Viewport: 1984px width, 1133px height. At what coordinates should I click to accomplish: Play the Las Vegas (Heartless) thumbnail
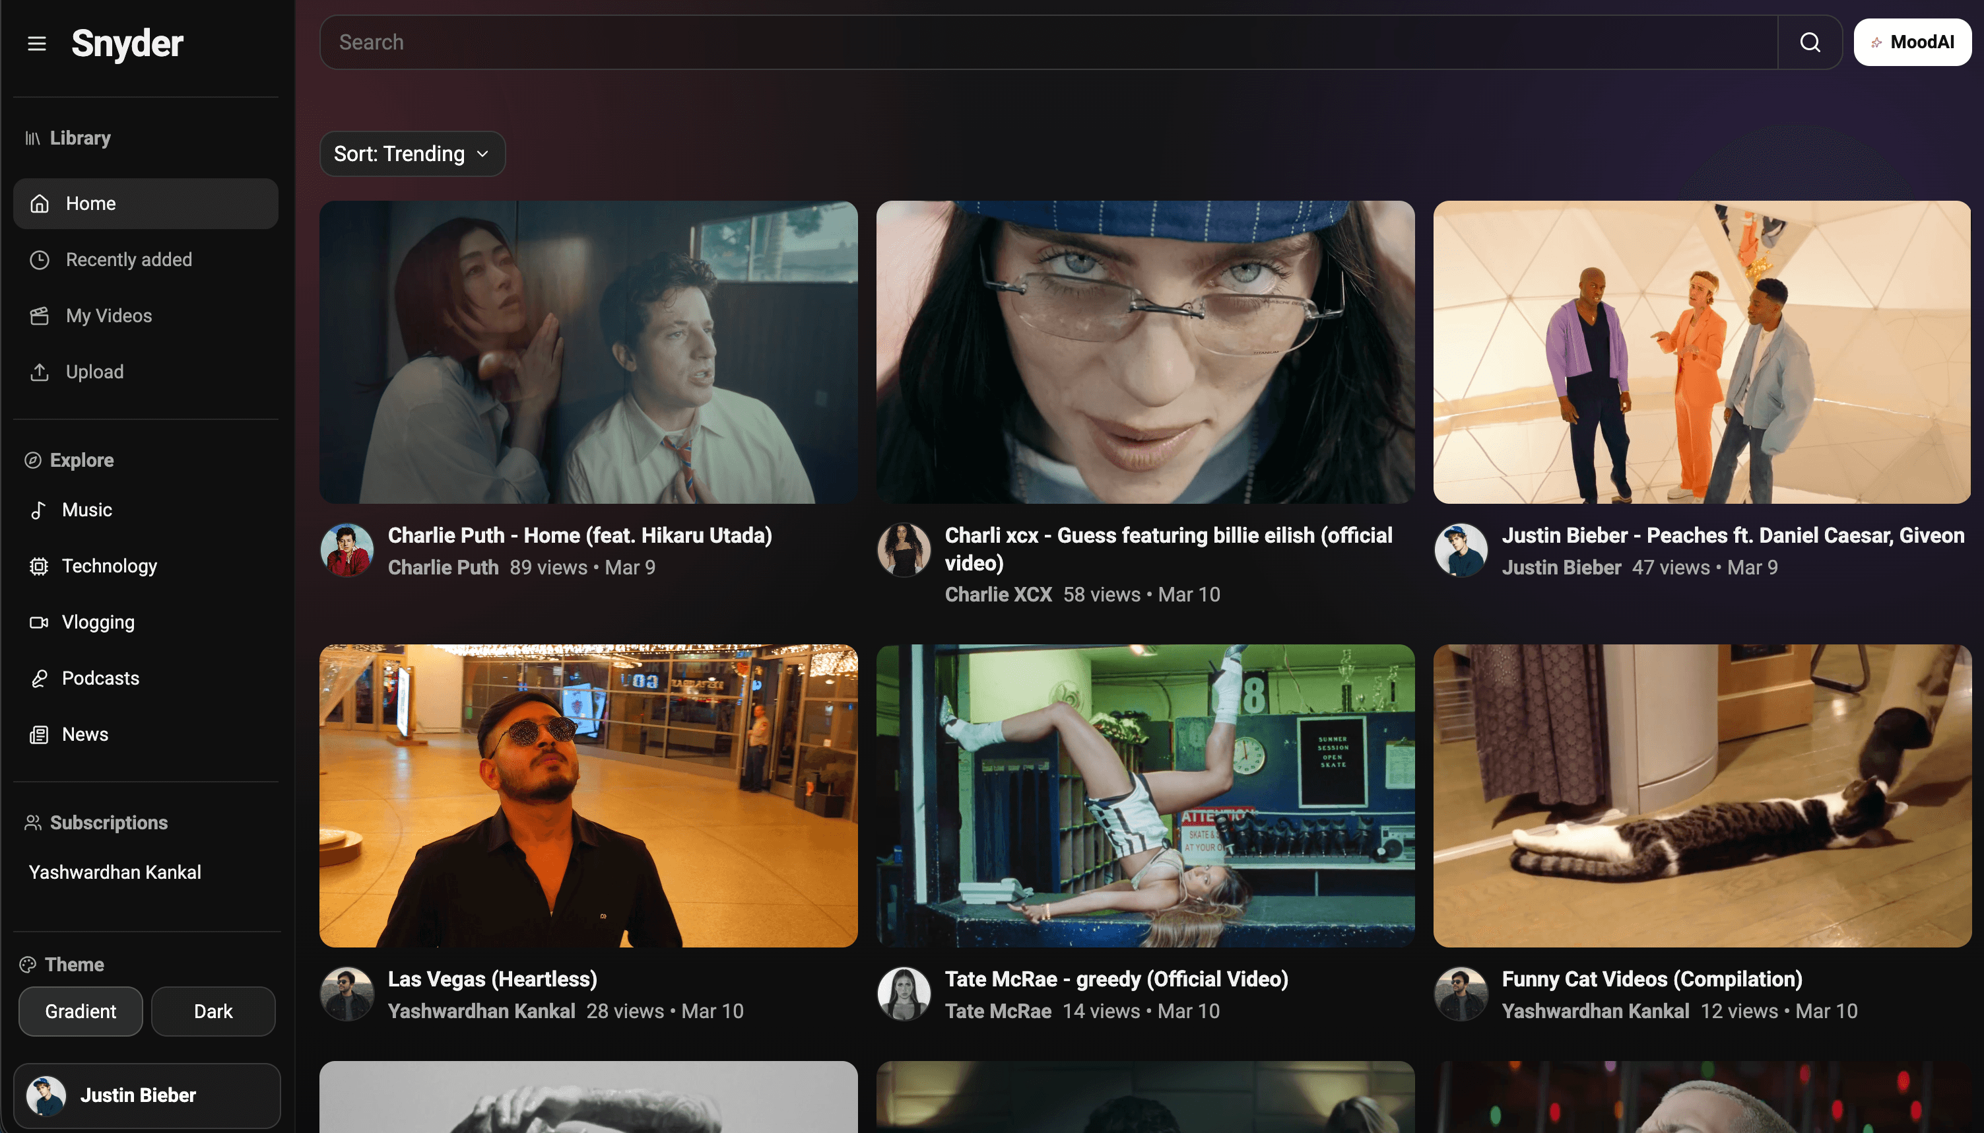point(588,796)
